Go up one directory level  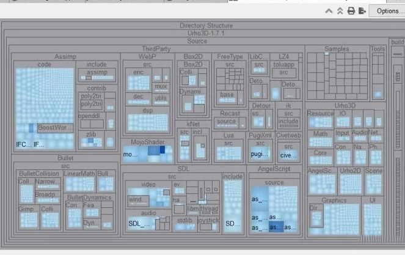click(x=329, y=11)
